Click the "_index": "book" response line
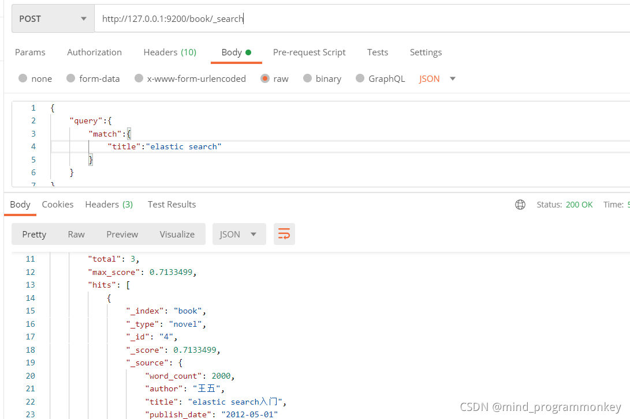 click(166, 311)
